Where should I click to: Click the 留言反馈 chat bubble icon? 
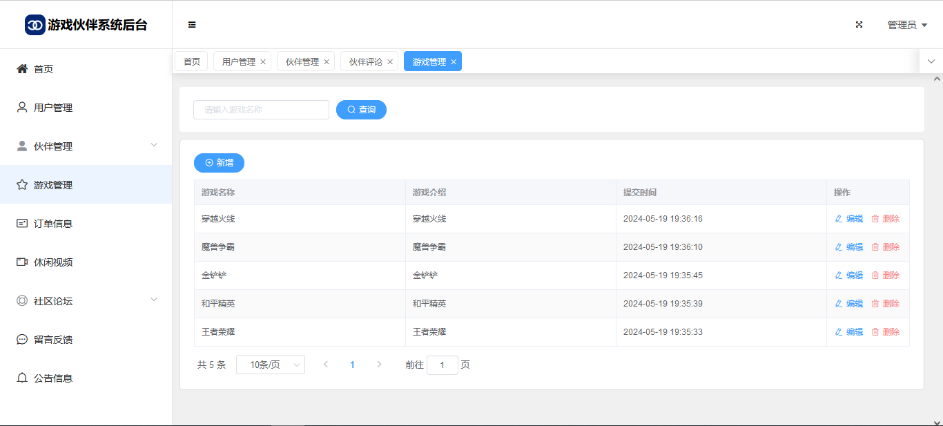[x=22, y=340]
